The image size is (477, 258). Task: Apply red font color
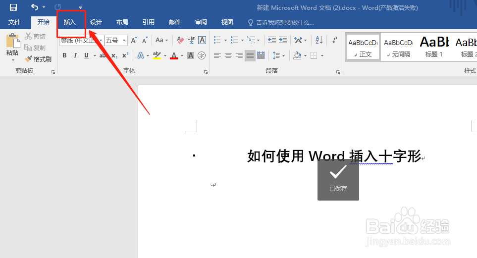174,55
